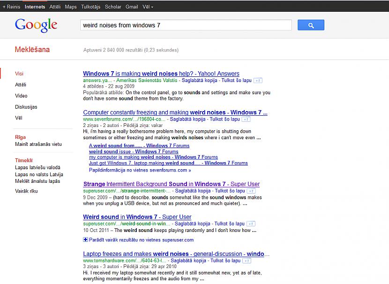Click the Google logo
Screen dimensions: 389x284
[36, 25]
